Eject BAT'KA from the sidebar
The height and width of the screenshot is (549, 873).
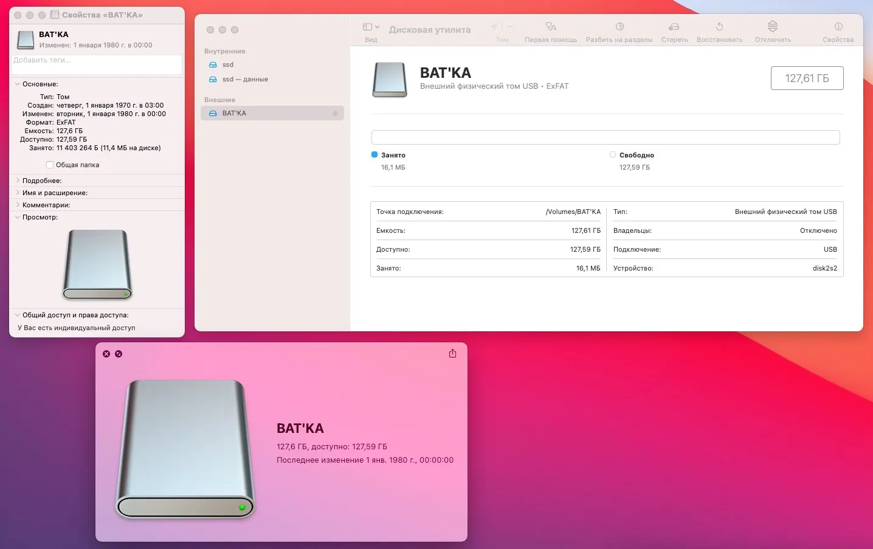click(x=335, y=113)
